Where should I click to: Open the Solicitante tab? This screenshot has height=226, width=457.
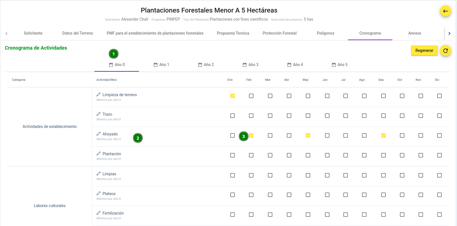[x=33, y=33]
